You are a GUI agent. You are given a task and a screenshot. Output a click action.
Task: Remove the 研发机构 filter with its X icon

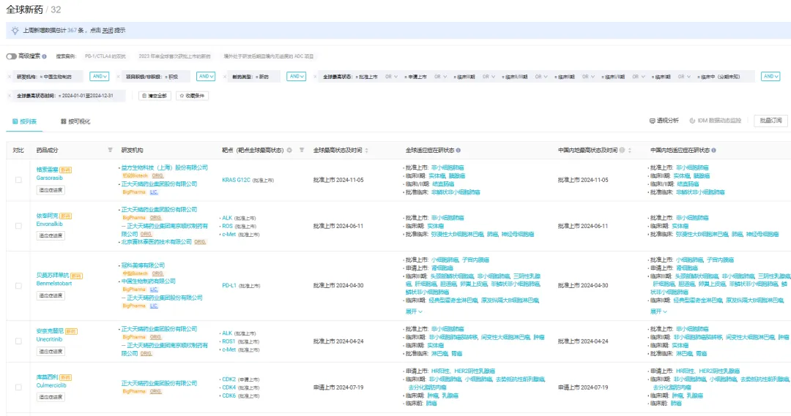10,77
